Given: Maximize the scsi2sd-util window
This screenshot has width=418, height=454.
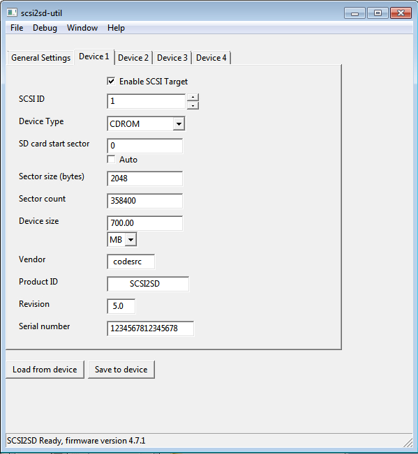Looking at the screenshot, I should tap(378, 13).
